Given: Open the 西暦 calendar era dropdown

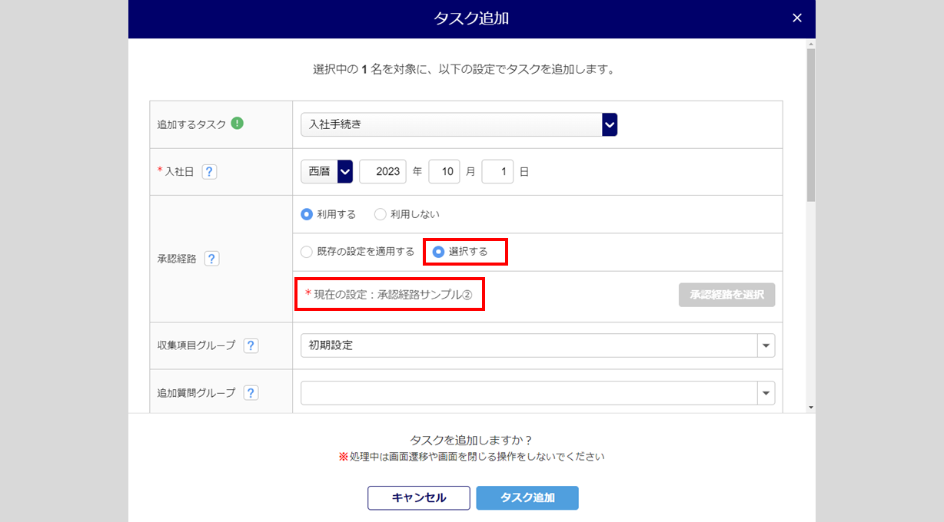Looking at the screenshot, I should pos(327,171).
